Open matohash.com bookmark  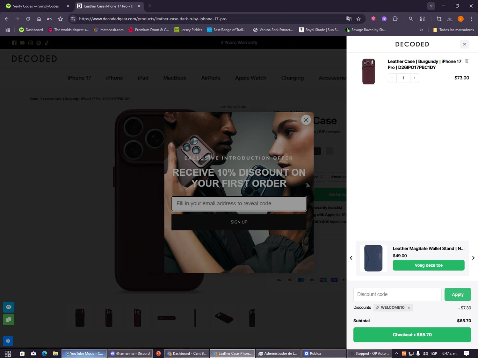(x=109, y=30)
